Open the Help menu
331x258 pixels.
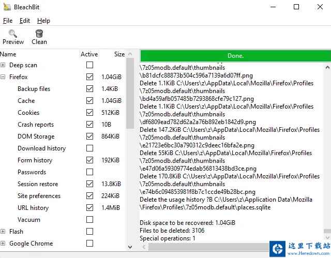pyautogui.click(x=43, y=21)
